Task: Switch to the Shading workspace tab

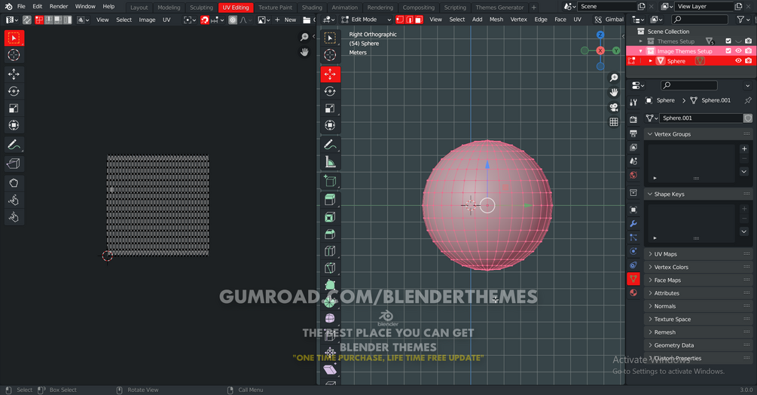Action: 312,8
